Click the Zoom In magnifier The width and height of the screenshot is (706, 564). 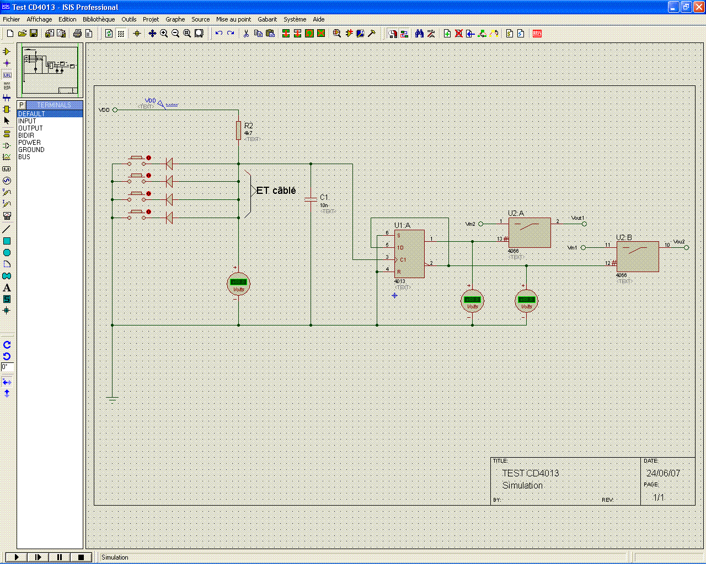[x=164, y=34]
